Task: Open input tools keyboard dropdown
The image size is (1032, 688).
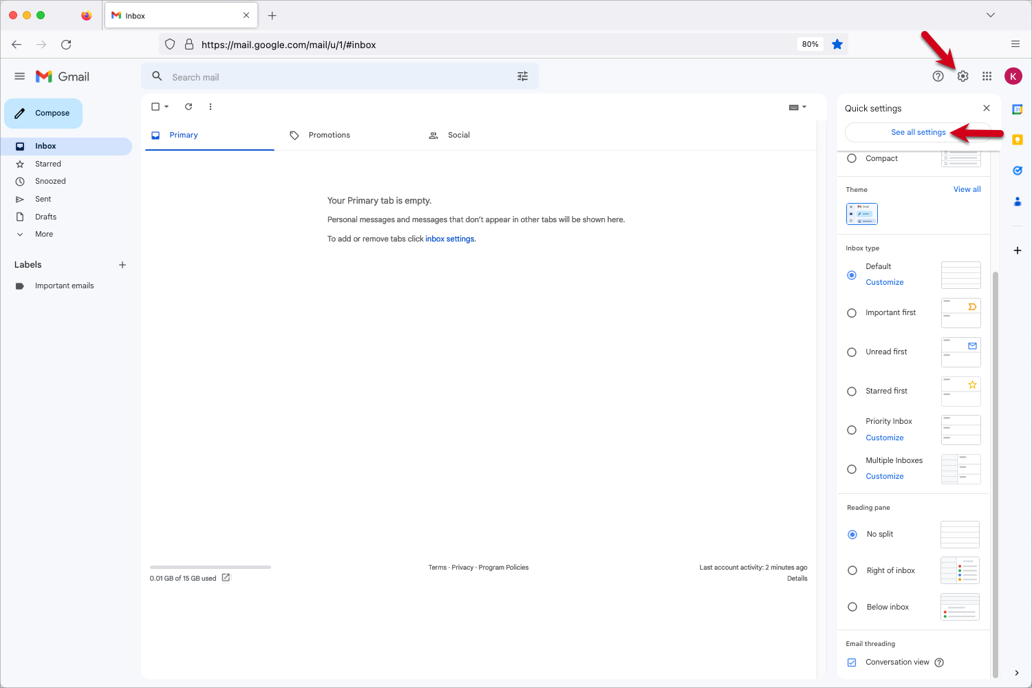Action: (797, 107)
